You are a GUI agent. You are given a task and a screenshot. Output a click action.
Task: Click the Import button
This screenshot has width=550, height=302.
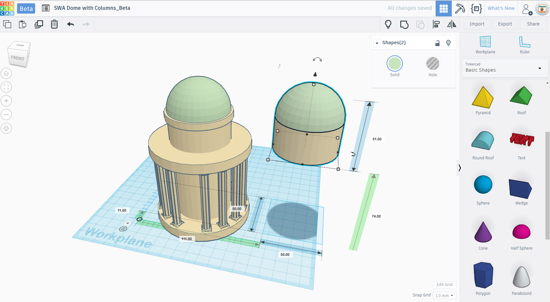[477, 24]
